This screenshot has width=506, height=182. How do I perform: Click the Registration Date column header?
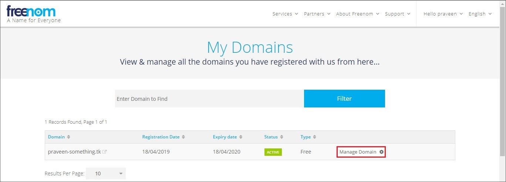(x=161, y=137)
